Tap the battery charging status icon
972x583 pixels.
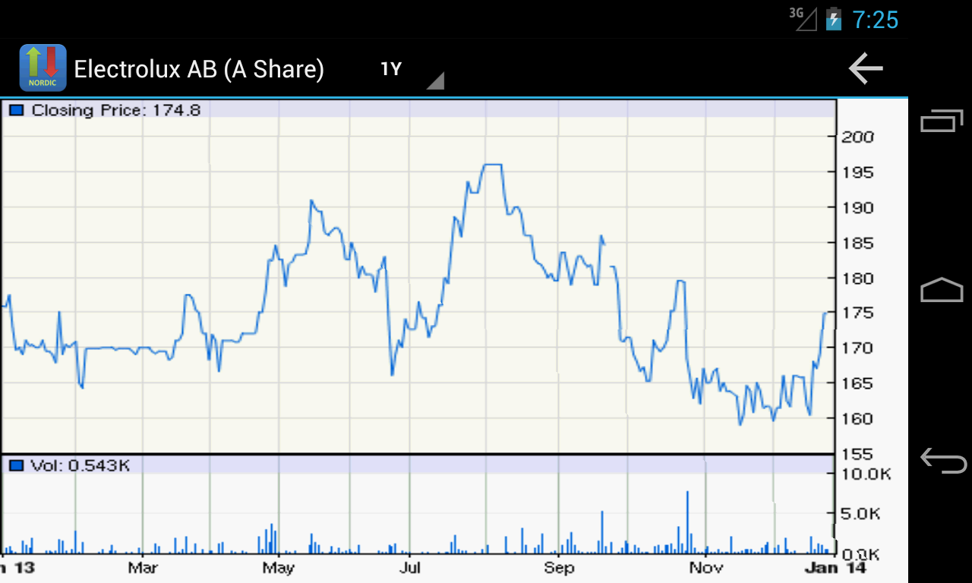click(834, 18)
